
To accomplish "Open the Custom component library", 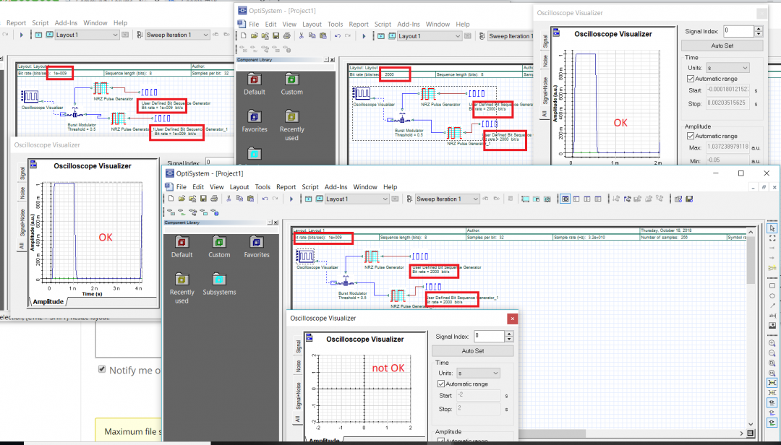I will (219, 246).
